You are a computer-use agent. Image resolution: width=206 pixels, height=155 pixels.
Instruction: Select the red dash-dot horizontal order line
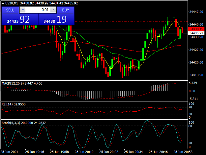coord(131,21)
